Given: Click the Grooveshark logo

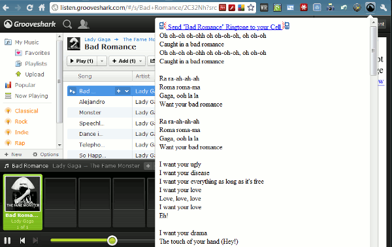Looking at the screenshot, I should tap(30, 24).
